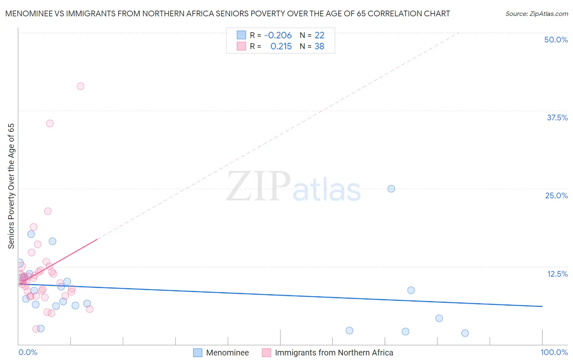Click the chart title text
This screenshot has height=364, width=573.
pyautogui.click(x=227, y=13)
